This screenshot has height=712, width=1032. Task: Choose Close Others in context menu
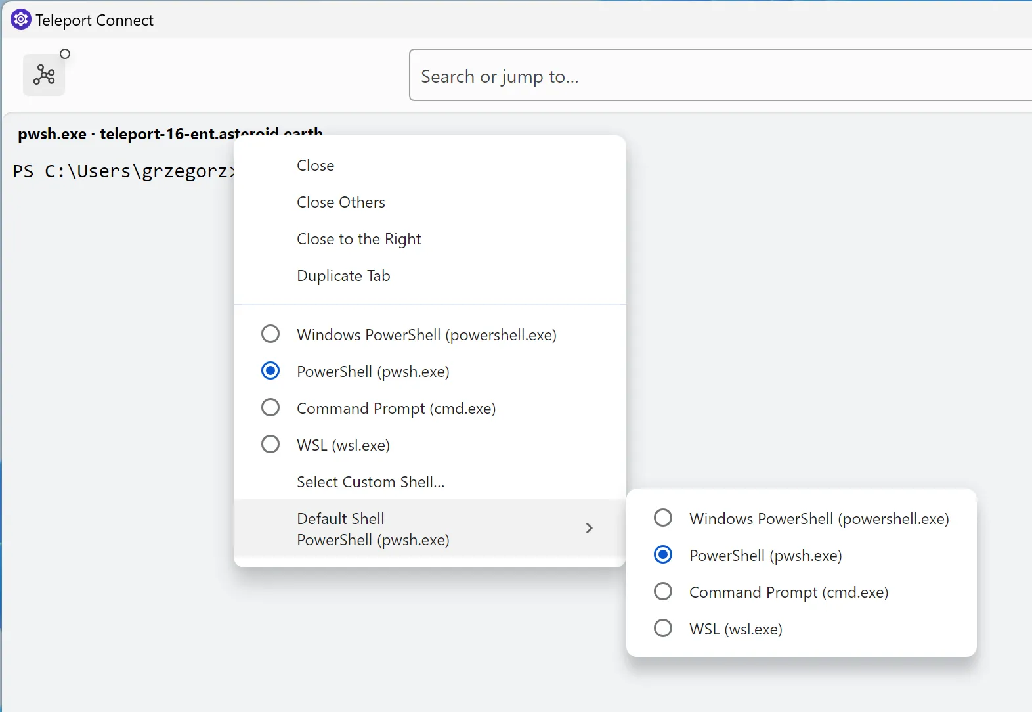click(x=429, y=202)
